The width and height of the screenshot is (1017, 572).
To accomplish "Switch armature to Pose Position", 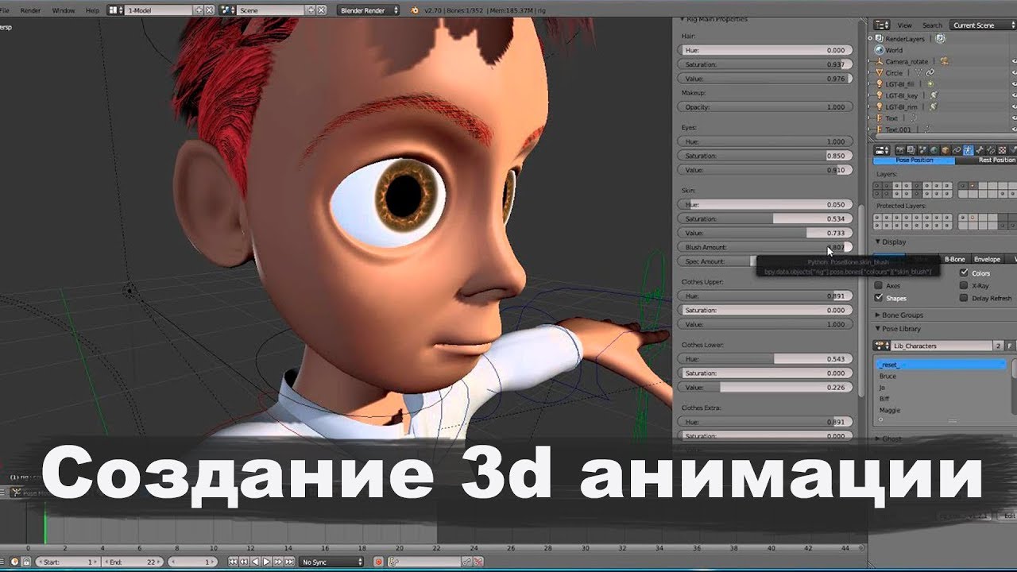I will [914, 160].
